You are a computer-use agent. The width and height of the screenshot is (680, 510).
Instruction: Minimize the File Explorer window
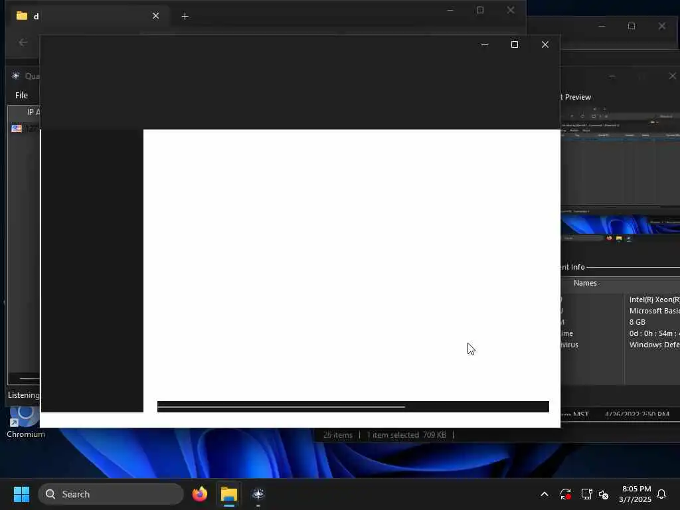[x=450, y=9]
